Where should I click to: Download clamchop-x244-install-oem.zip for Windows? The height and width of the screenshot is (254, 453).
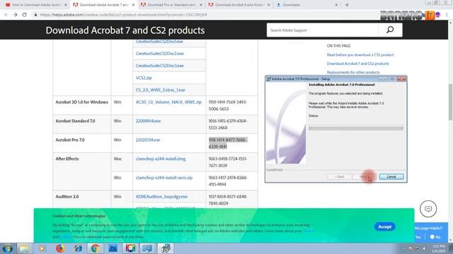[x=164, y=178]
